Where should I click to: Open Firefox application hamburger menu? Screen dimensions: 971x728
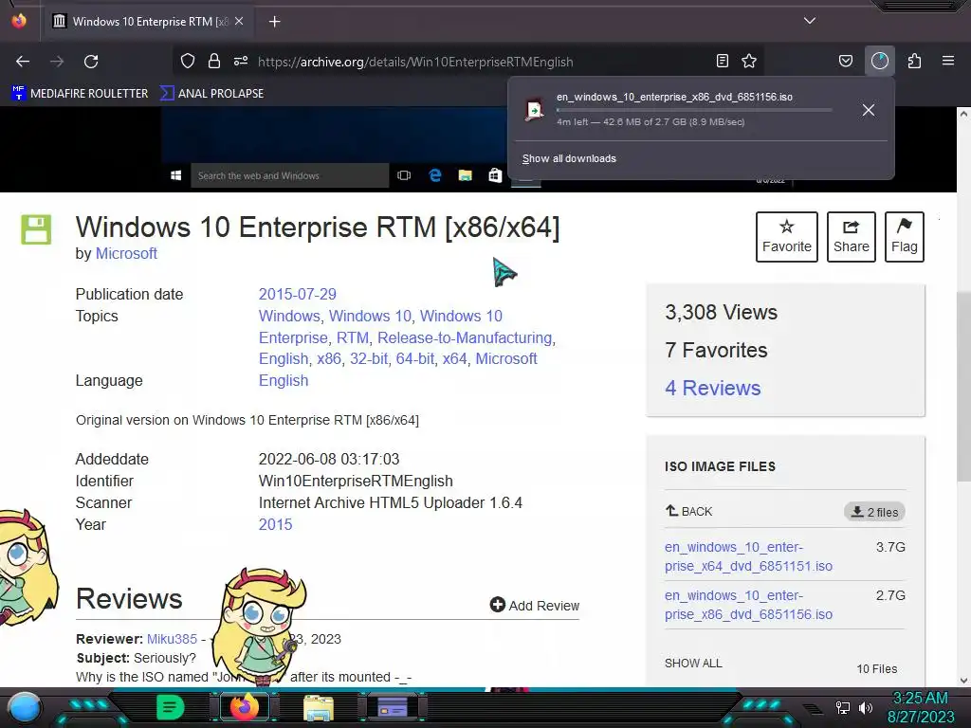[x=948, y=61]
